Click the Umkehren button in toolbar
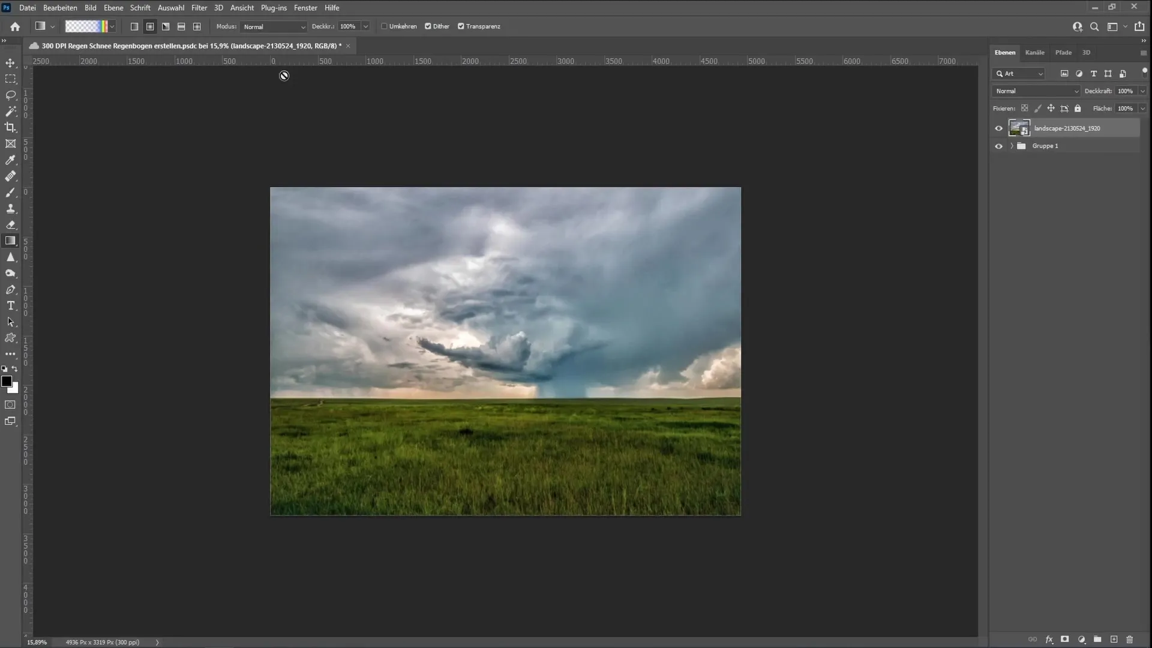The image size is (1152, 648). [x=384, y=26]
